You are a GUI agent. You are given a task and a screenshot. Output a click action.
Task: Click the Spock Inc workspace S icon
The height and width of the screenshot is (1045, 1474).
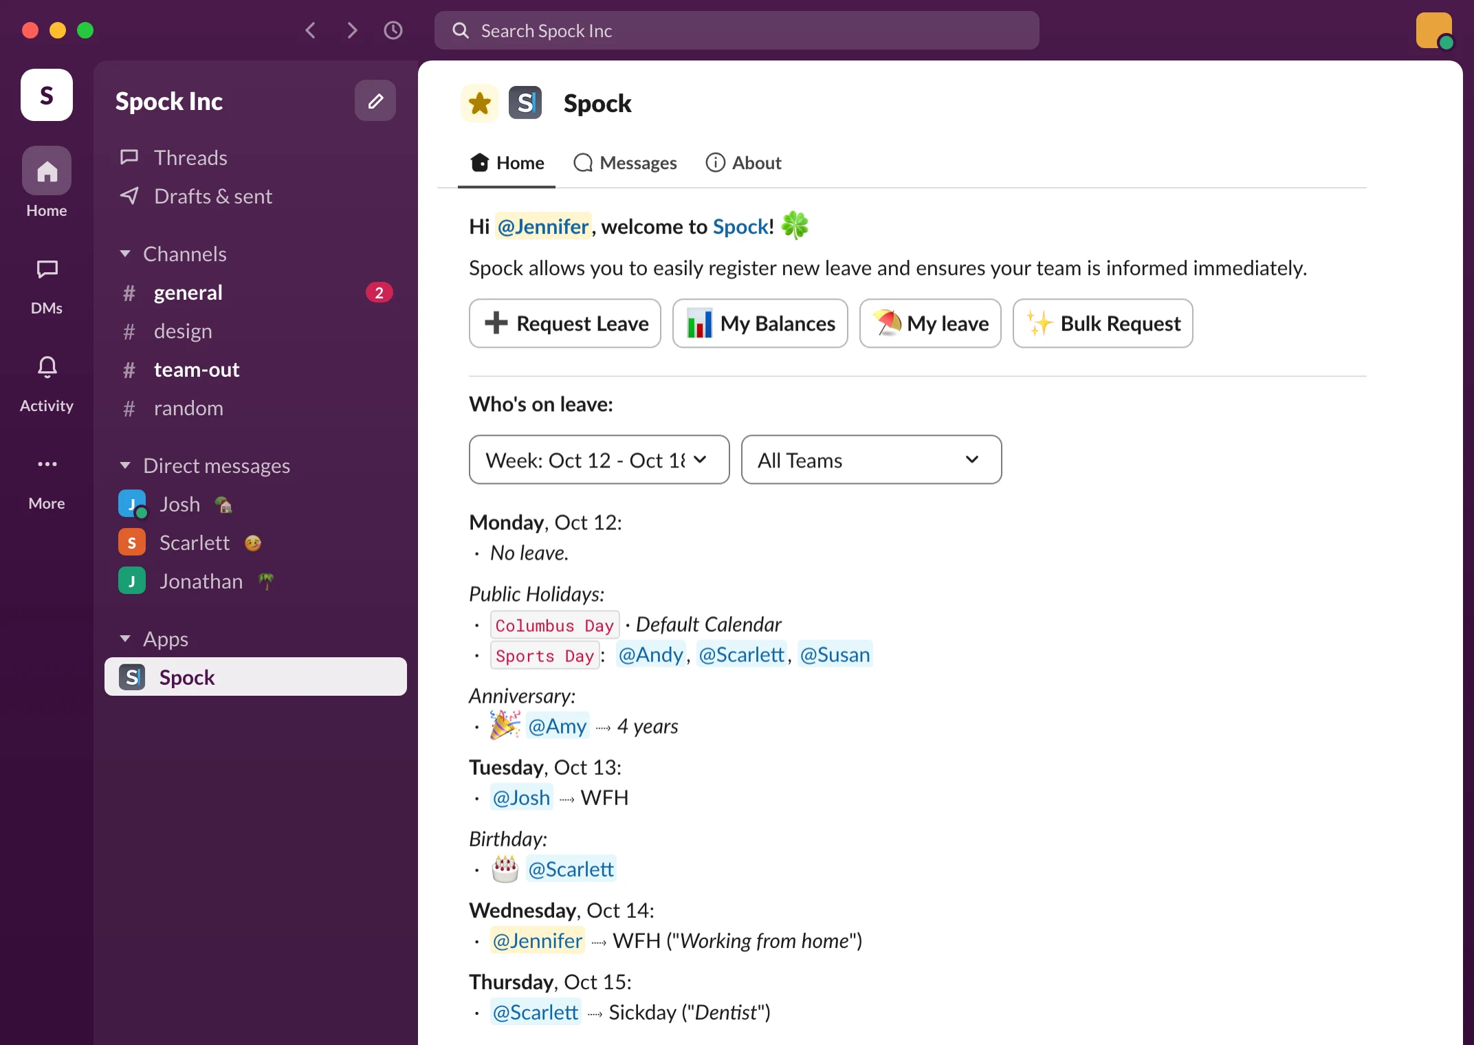[x=47, y=95]
